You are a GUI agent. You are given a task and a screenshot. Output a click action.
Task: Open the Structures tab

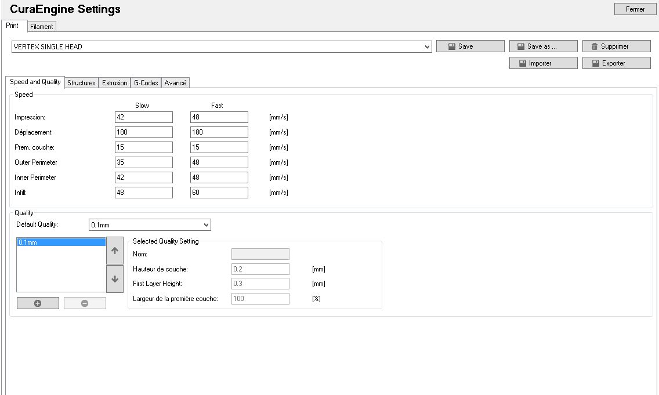pyautogui.click(x=81, y=83)
